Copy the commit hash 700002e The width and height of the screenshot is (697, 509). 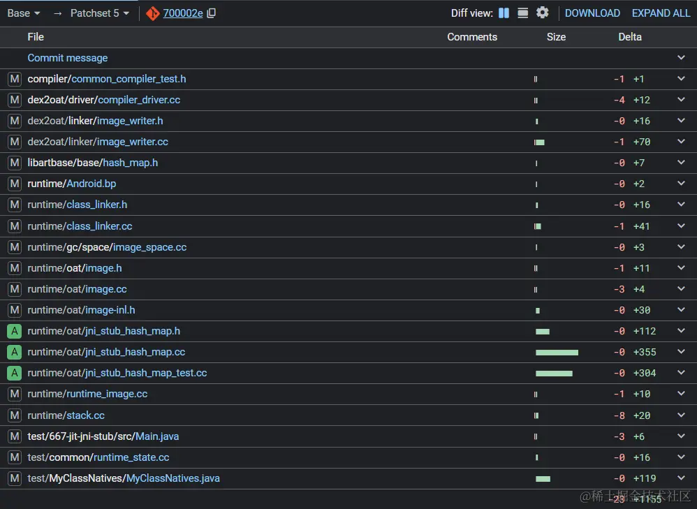pyautogui.click(x=212, y=13)
